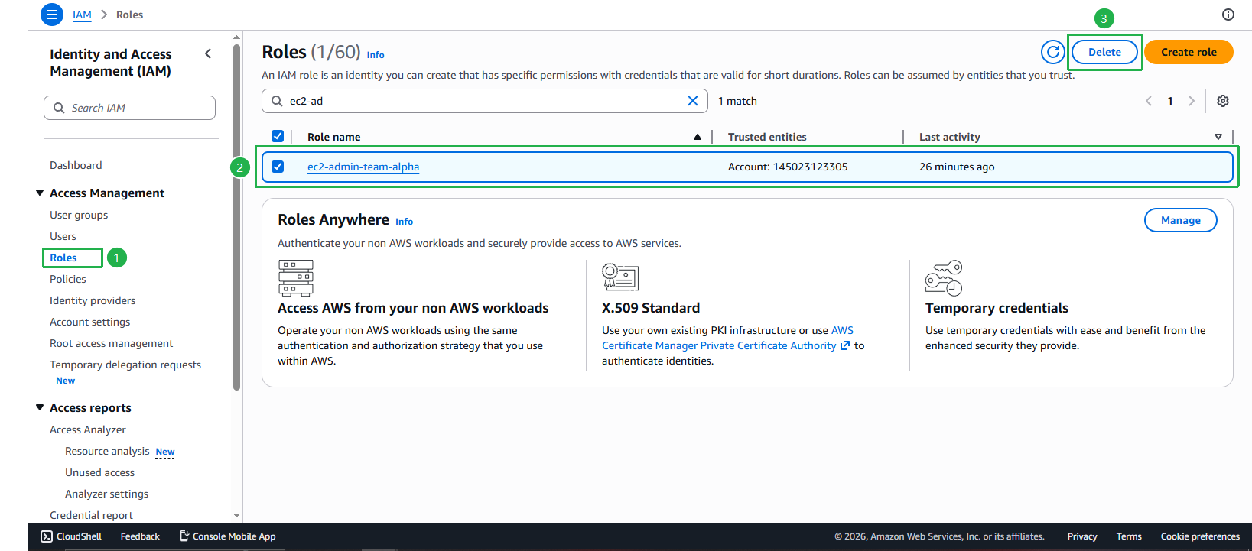Uncheck the ec2-admin-team-alpha role checkbox
The width and height of the screenshot is (1252, 551).
click(x=278, y=167)
